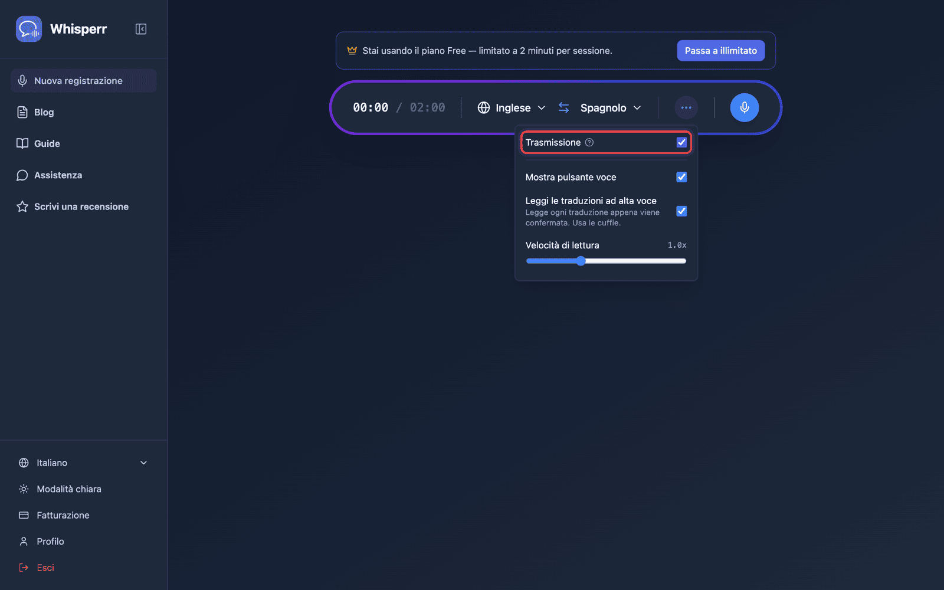The image size is (944, 590).
Task: Open the three-dots options button
Action: click(686, 107)
